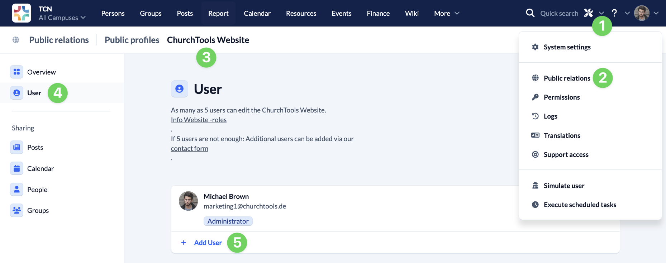Click the Quick search field
Viewport: 666px width, 263px height.
[559, 13]
